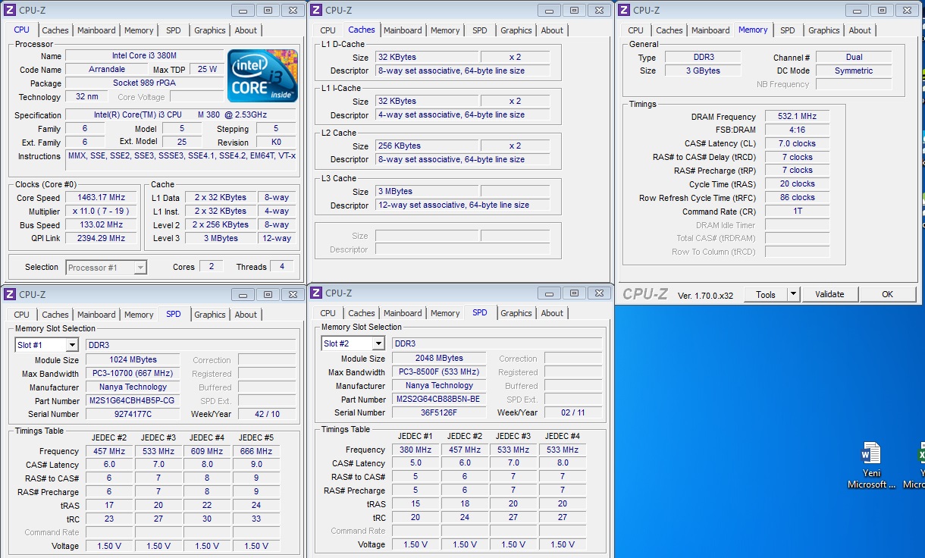Click the Intel Core i3 logo image

click(262, 76)
